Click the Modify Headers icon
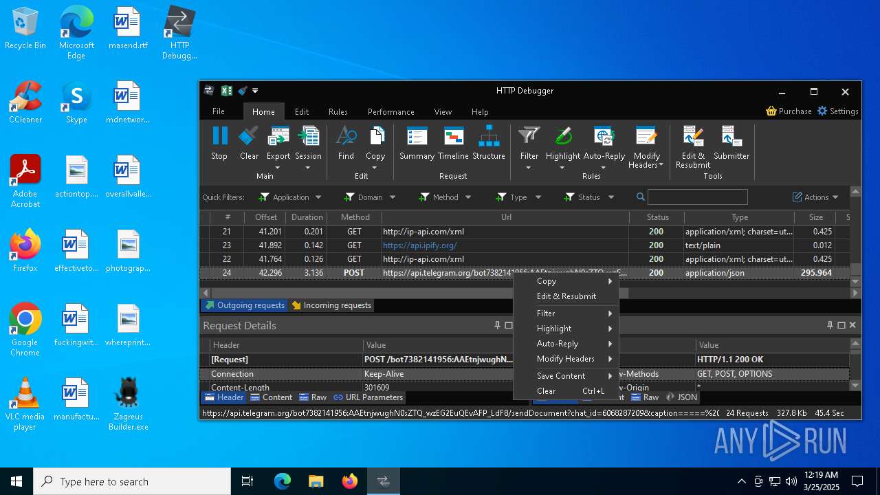The width and height of the screenshot is (880, 495). (646, 136)
